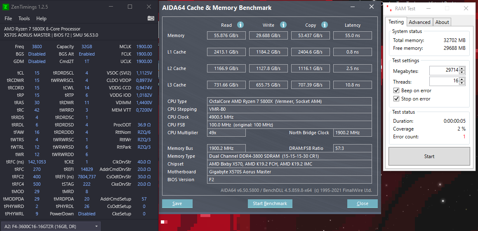Expand memory module selector A2 dropdown
478x231 pixels.
coord(50,226)
